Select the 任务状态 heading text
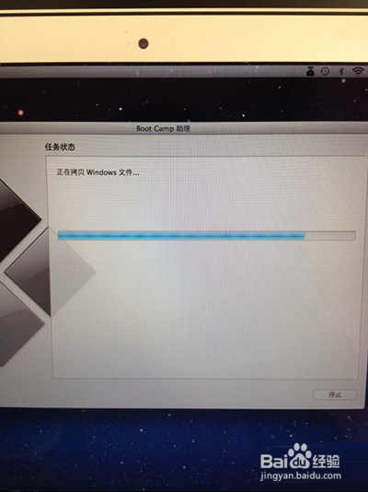Image resolution: width=368 pixels, height=492 pixels. 60,146
